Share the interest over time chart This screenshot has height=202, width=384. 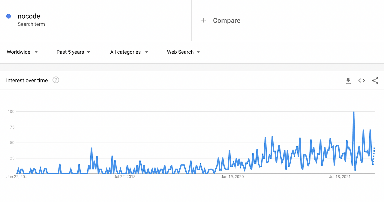pyautogui.click(x=375, y=81)
